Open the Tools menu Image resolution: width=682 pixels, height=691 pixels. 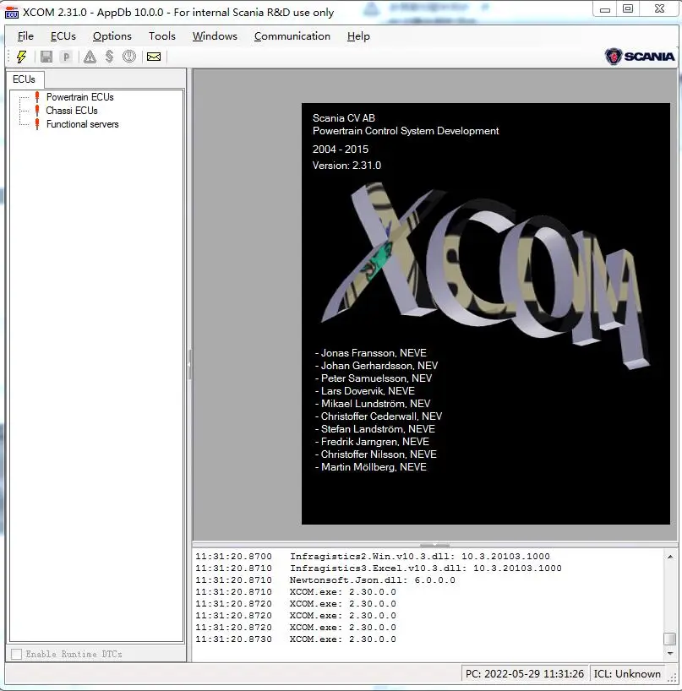coord(161,36)
